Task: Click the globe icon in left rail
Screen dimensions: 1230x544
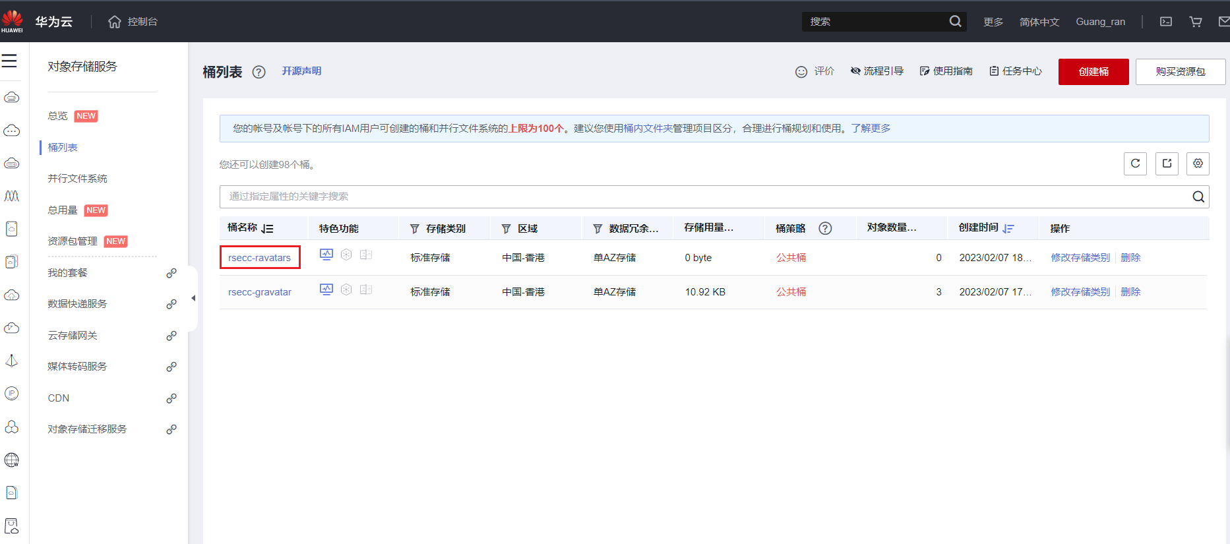Action: tap(12, 460)
